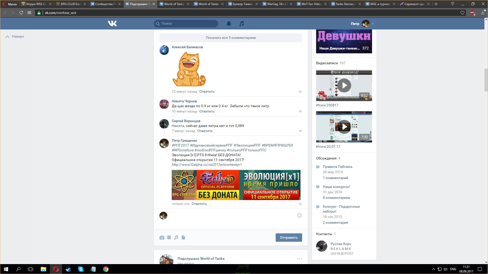Open the music player icon
This screenshot has height=274, width=488.
click(x=242, y=24)
